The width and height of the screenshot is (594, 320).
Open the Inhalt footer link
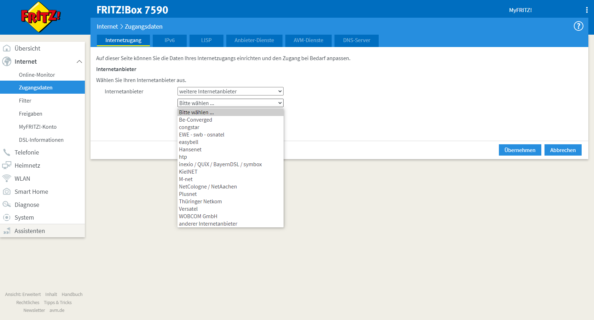tap(51, 294)
